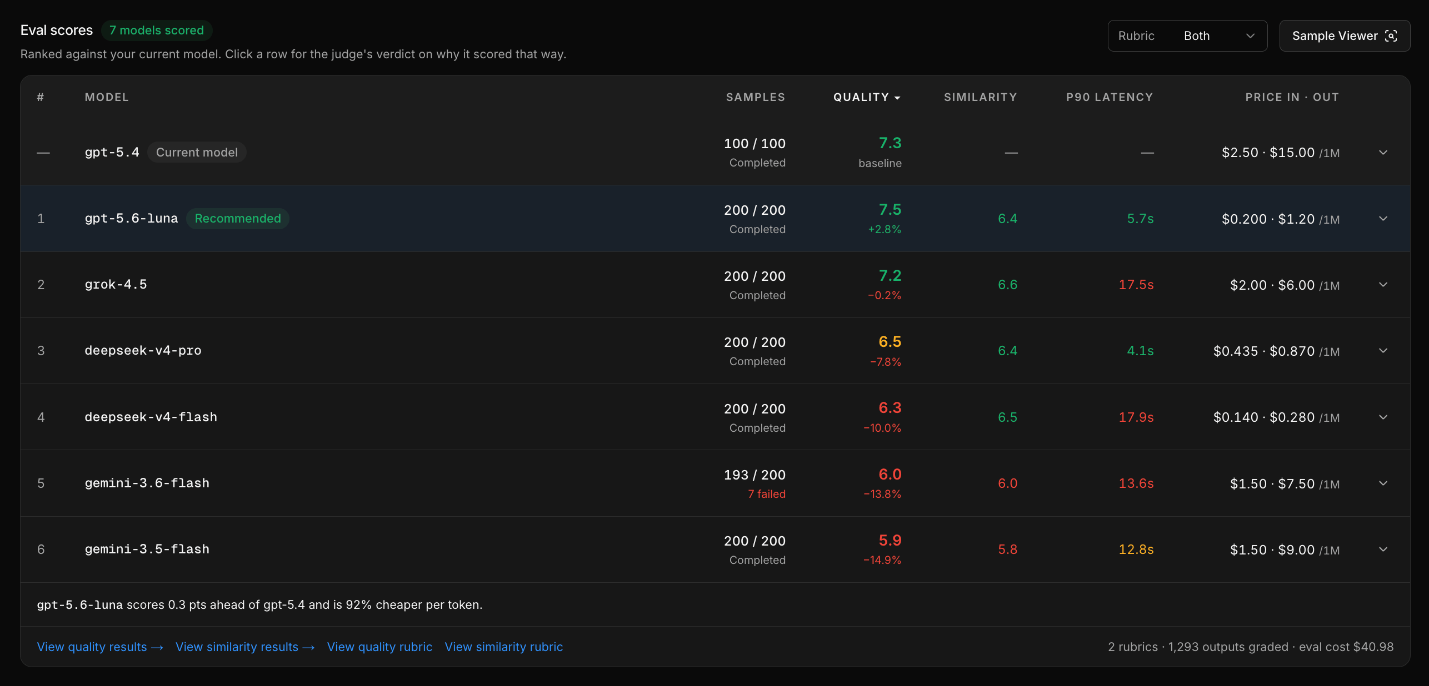Click the 7 failed status text
Image resolution: width=1429 pixels, height=686 pixels.
coord(767,494)
